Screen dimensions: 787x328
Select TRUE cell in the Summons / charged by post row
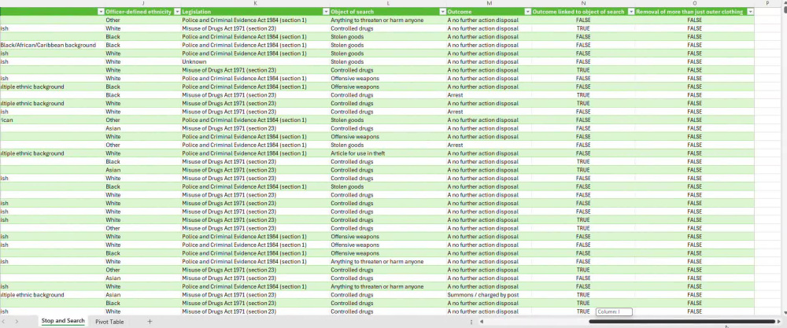[583, 295]
